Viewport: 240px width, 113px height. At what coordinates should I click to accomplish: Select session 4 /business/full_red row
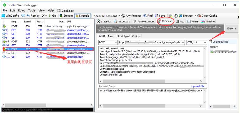[47, 34]
